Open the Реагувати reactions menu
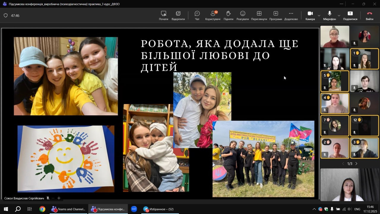 243,15
